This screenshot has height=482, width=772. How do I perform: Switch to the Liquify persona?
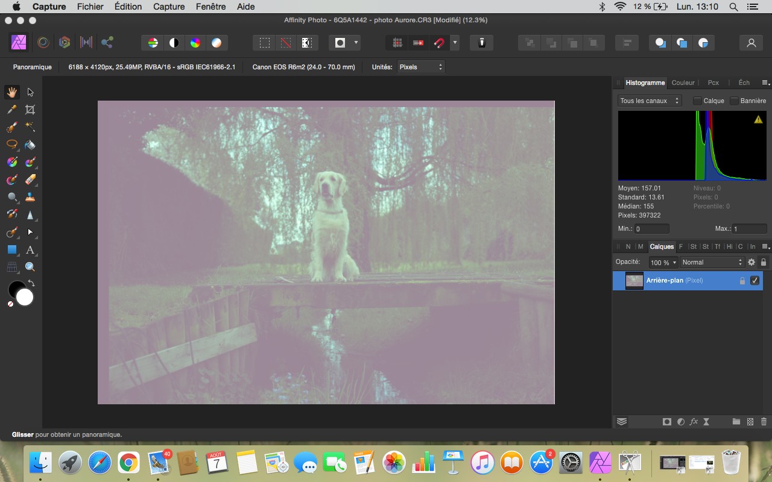pos(43,43)
